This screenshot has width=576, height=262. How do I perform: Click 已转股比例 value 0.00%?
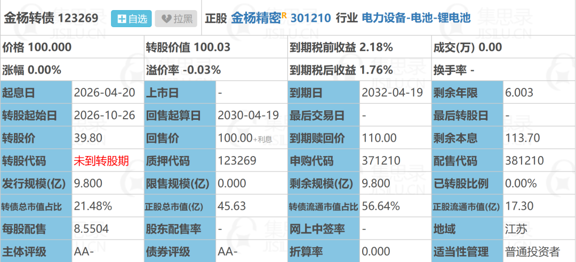coord(521,184)
